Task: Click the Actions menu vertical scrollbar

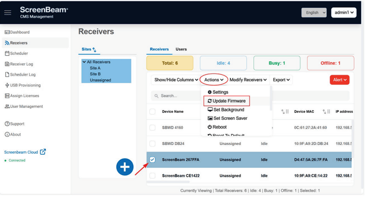Action: (x=271, y=98)
